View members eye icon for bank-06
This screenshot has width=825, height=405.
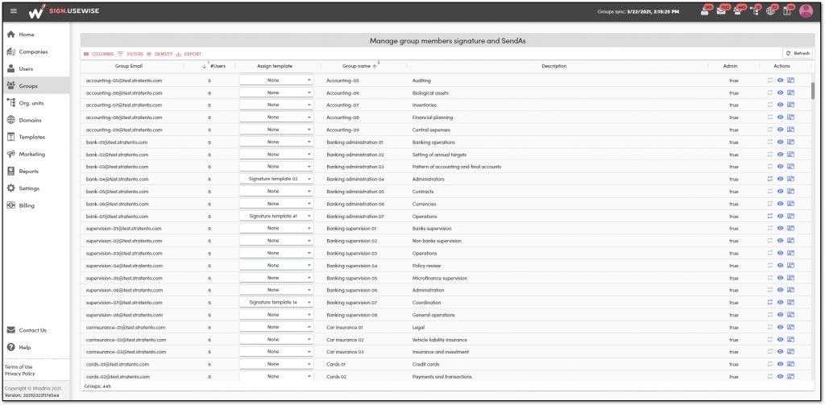[780, 204]
